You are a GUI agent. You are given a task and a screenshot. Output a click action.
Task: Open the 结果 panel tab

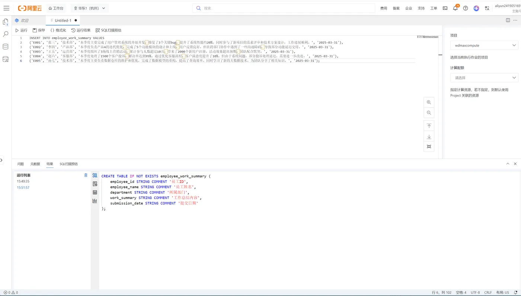click(50, 164)
